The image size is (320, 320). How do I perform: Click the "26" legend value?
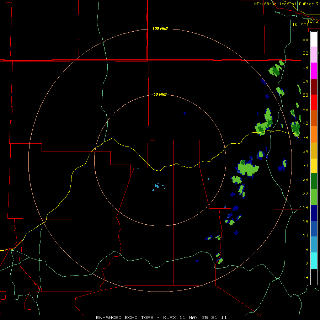(305, 180)
